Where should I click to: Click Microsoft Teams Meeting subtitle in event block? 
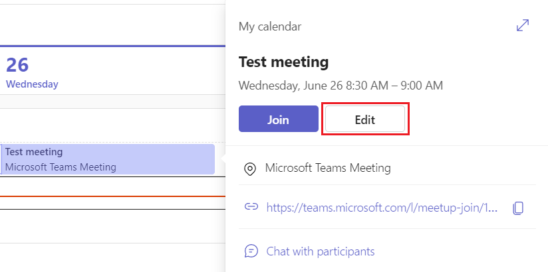[x=61, y=167]
